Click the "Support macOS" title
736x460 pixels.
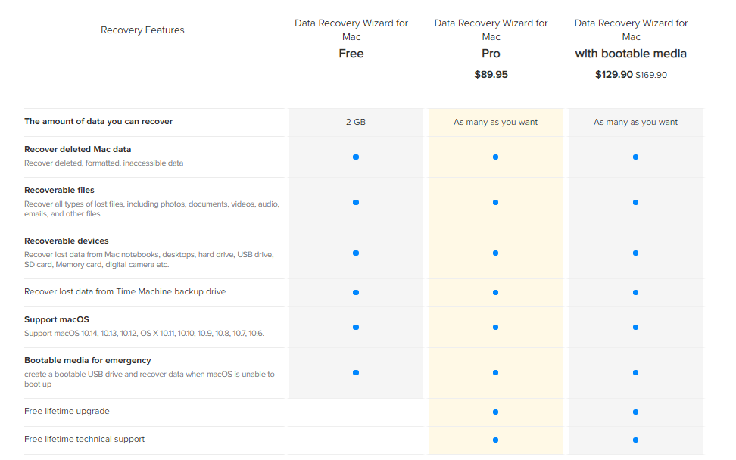coord(56,319)
